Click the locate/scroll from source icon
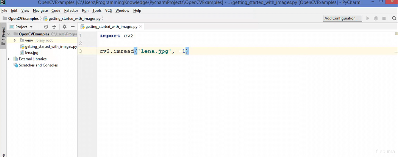Viewport: 398px width, 157px height. click(x=46, y=27)
